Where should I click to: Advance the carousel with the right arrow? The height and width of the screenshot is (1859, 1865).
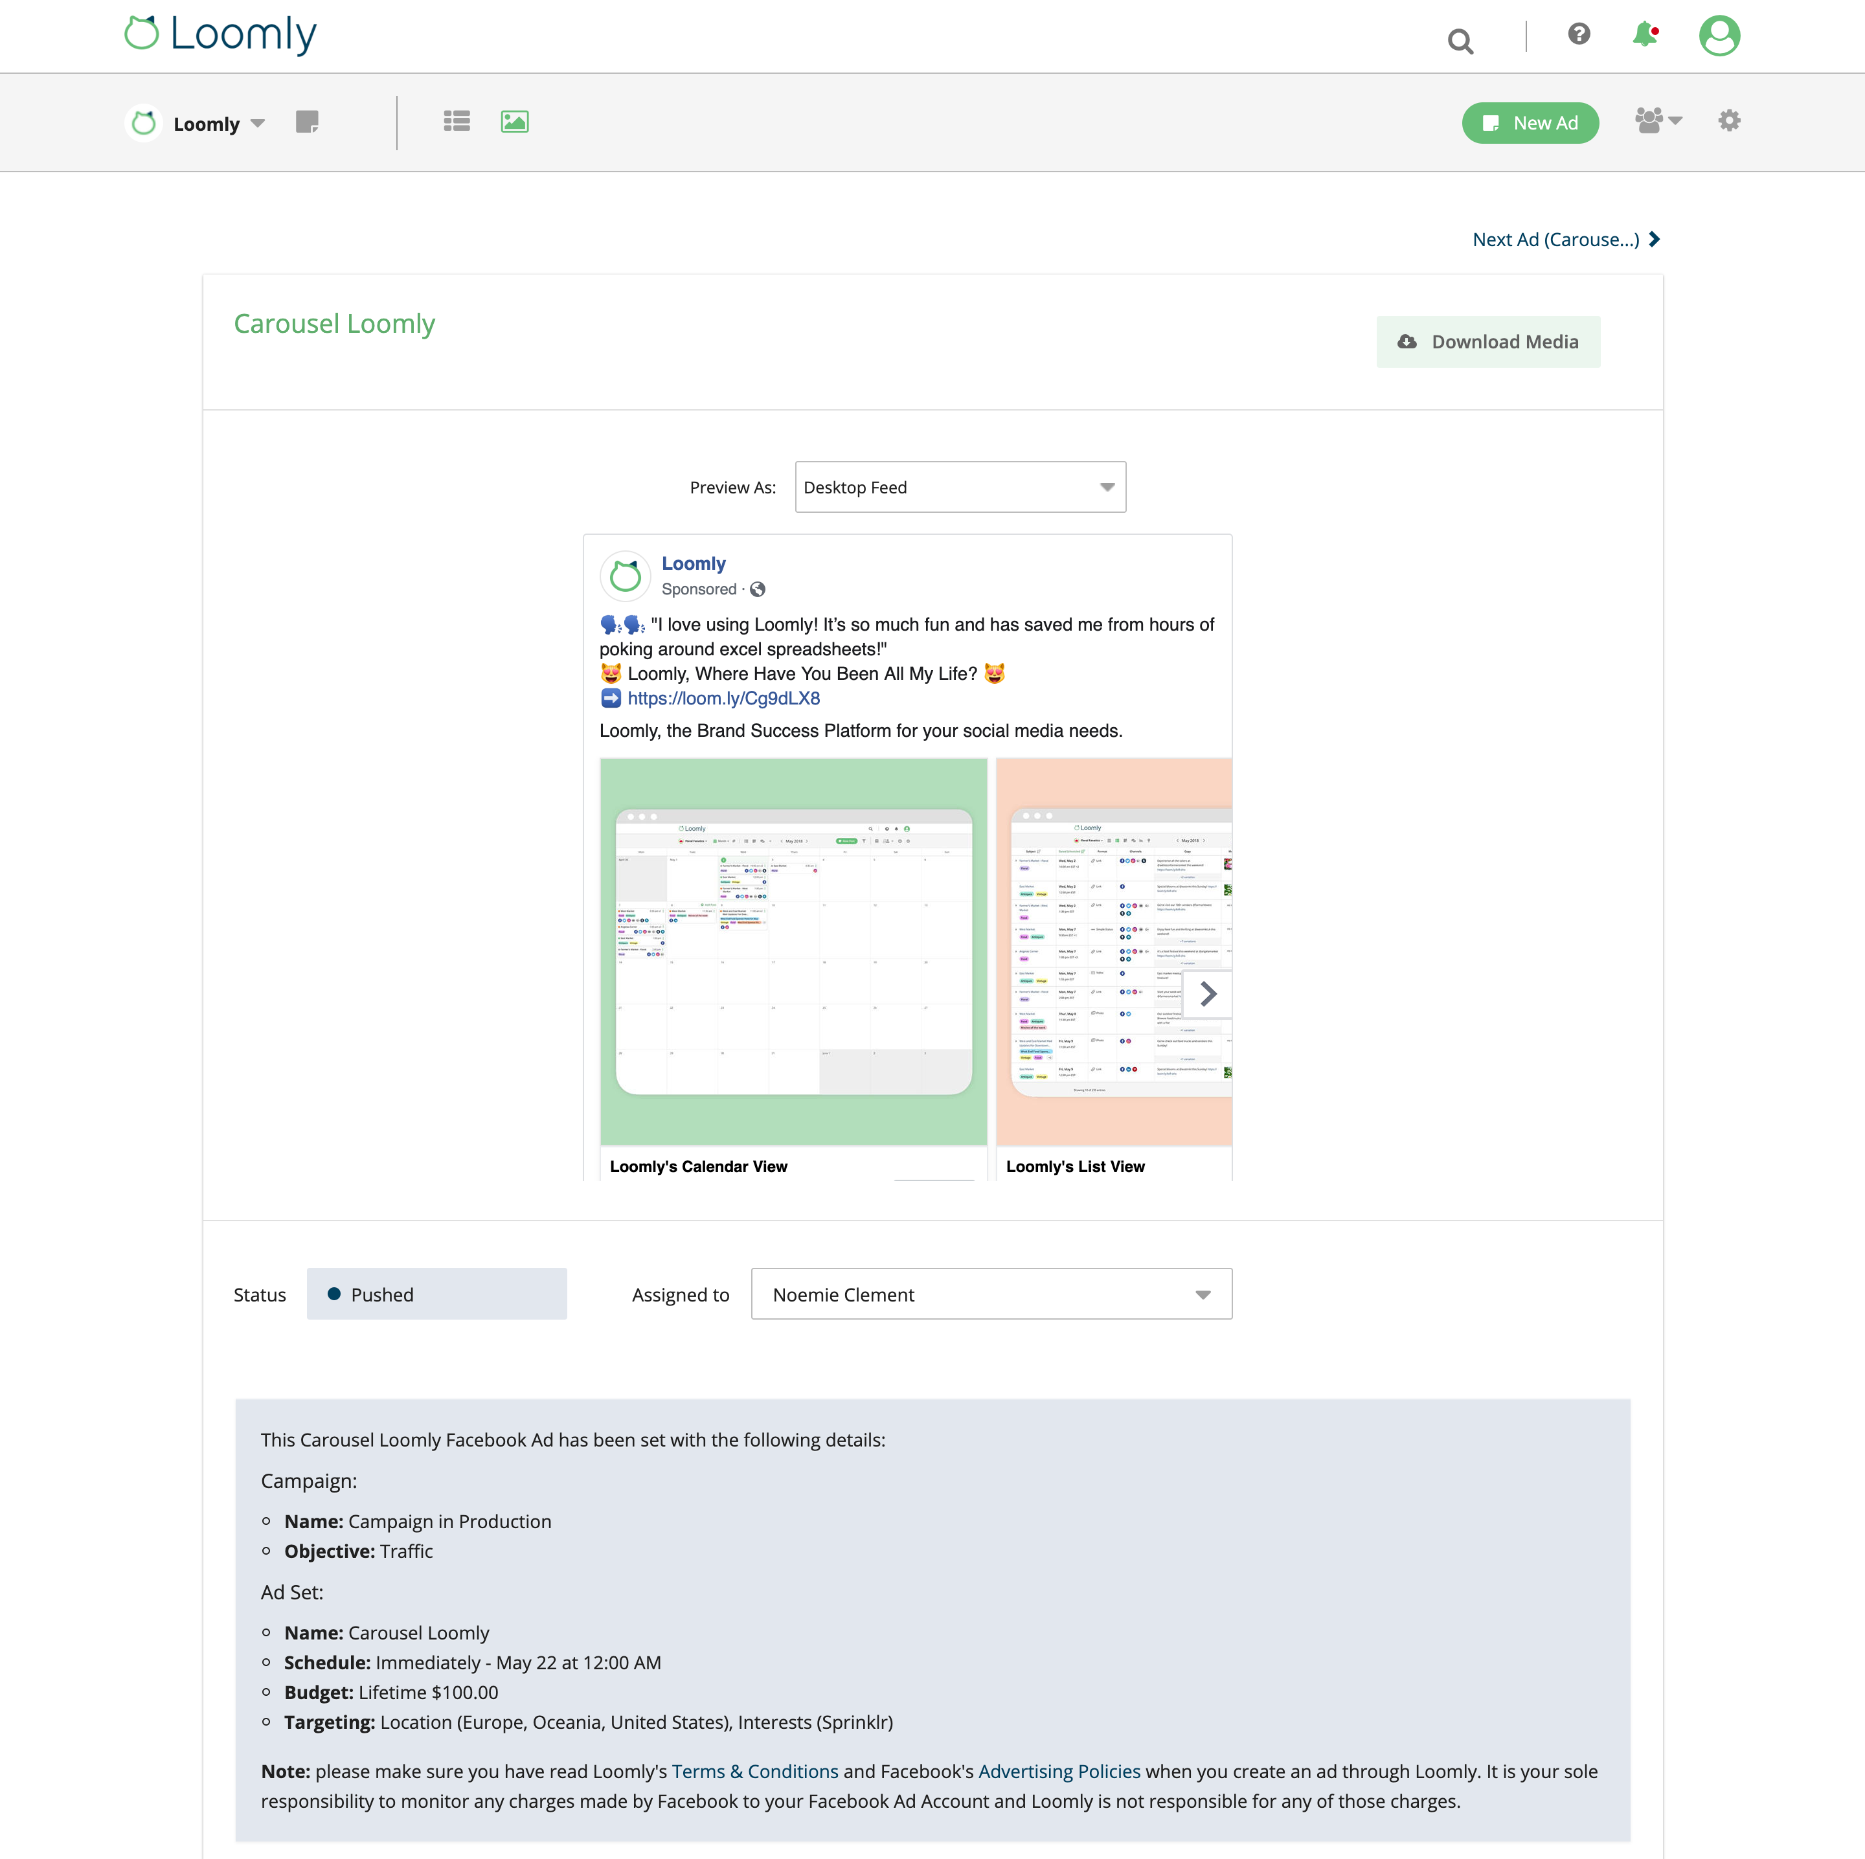(x=1208, y=993)
